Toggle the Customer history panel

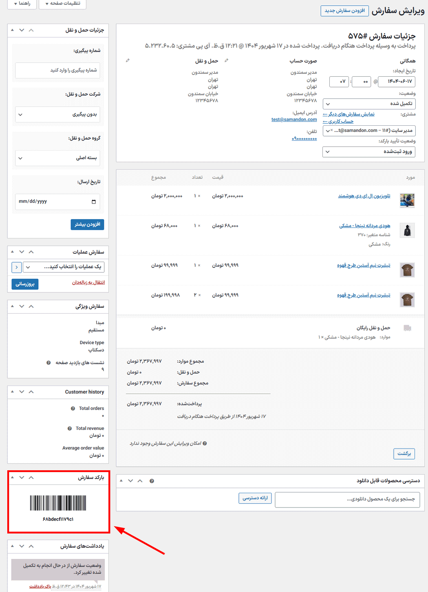(x=12, y=392)
